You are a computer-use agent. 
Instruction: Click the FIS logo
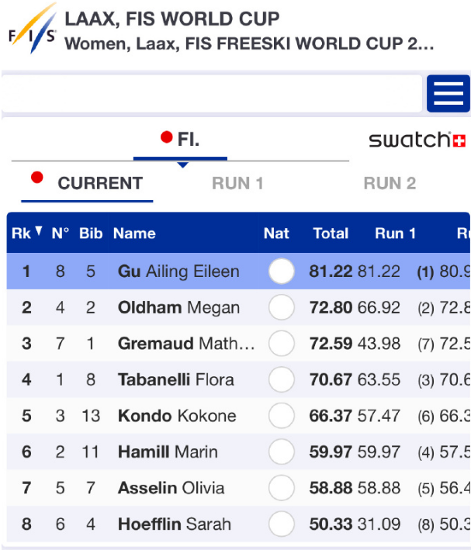coord(32,29)
